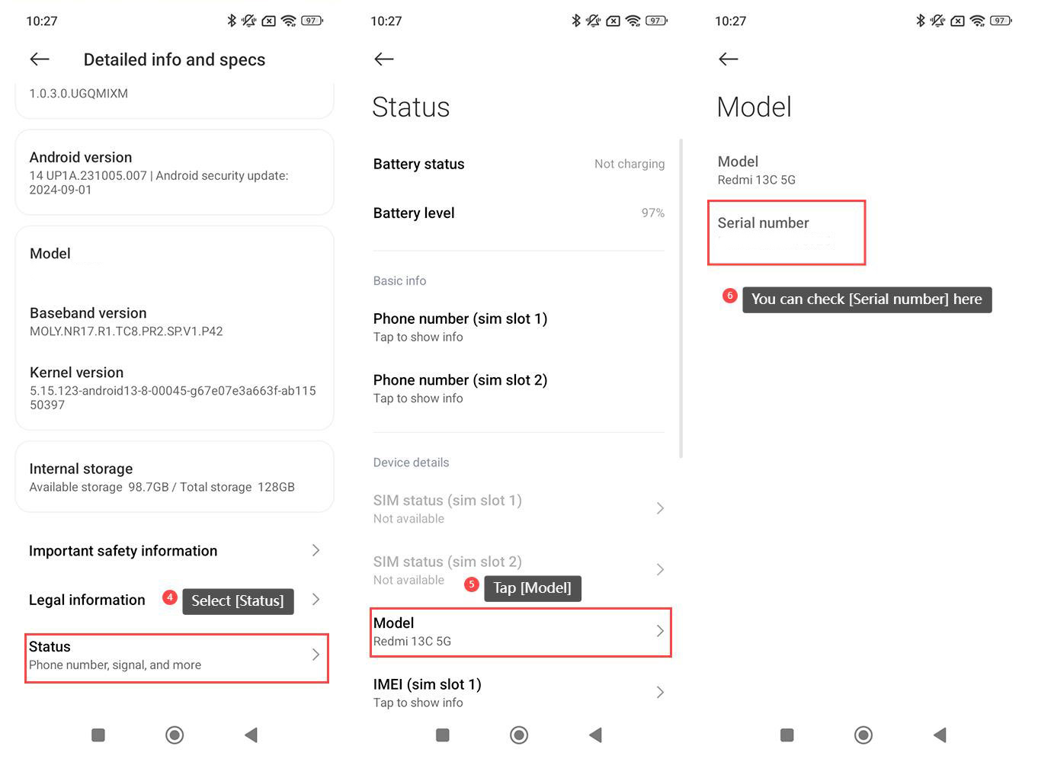
Task: Show Phone number (sim slot 2) info
Action: click(x=460, y=388)
